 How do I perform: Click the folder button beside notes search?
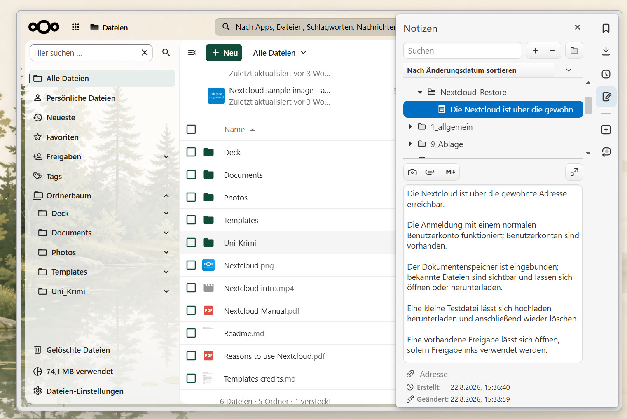(x=574, y=51)
